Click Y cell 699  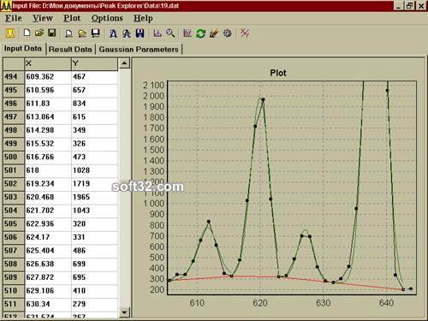pos(94,265)
